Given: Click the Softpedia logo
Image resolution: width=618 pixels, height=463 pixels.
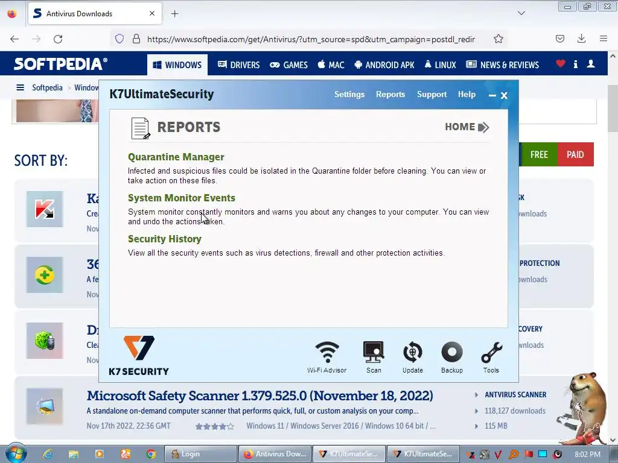Looking at the screenshot, I should pyautogui.click(x=60, y=64).
